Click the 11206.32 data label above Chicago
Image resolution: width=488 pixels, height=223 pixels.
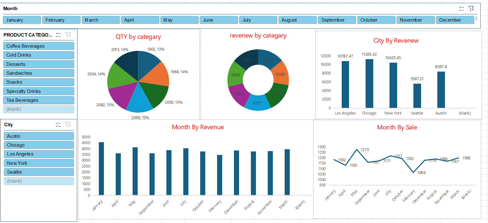(369, 54)
